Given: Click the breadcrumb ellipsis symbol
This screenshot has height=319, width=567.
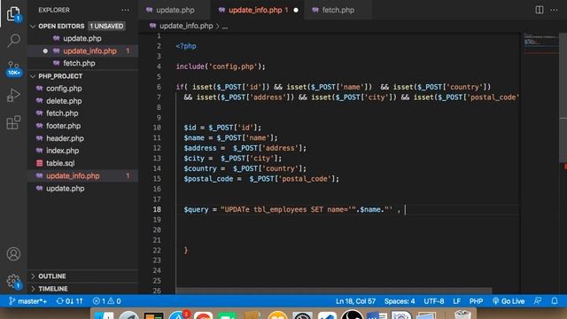Looking at the screenshot, I should coord(225,27).
